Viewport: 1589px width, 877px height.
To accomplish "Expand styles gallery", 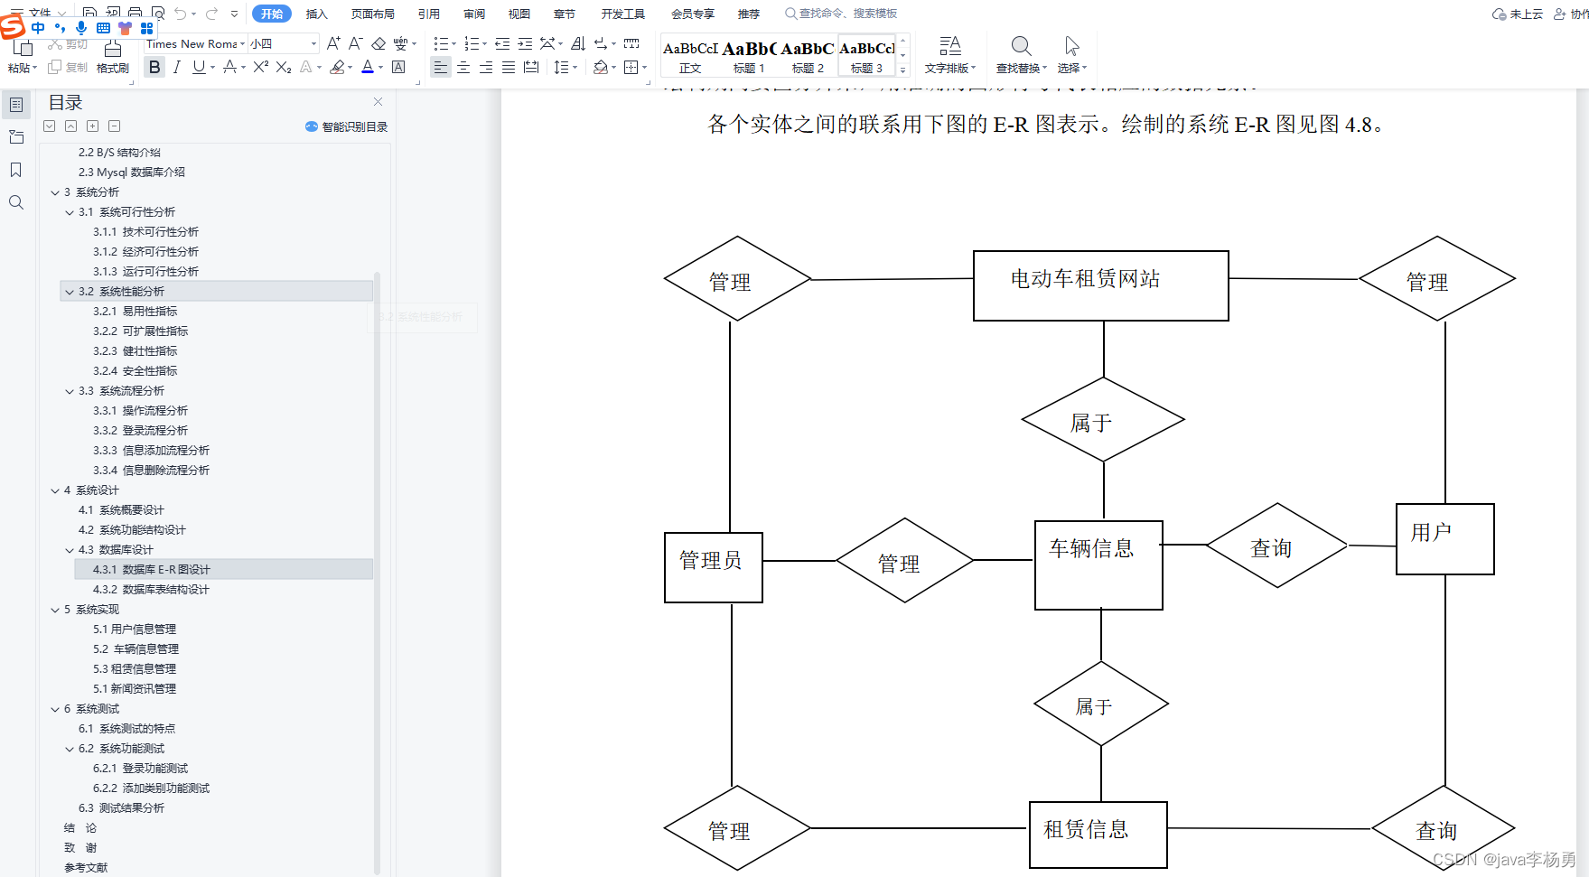I will coord(902,70).
